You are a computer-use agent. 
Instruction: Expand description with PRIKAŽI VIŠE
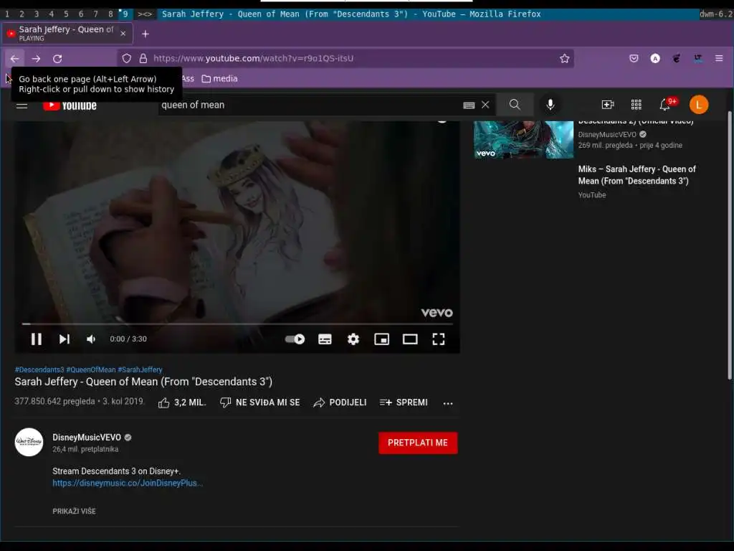74,511
